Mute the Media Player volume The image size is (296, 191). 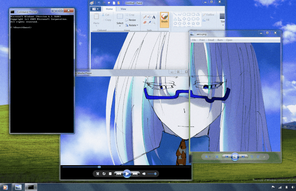(144, 173)
